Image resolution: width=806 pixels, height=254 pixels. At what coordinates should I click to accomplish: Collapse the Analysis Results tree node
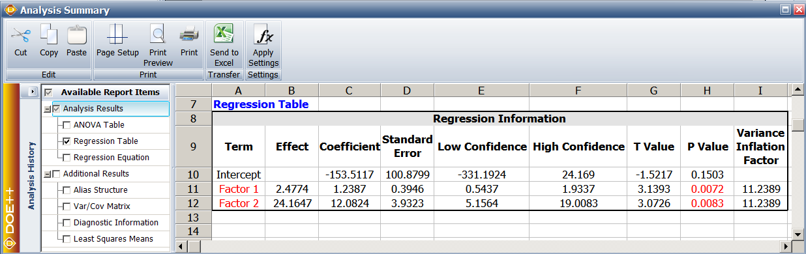[x=47, y=109]
